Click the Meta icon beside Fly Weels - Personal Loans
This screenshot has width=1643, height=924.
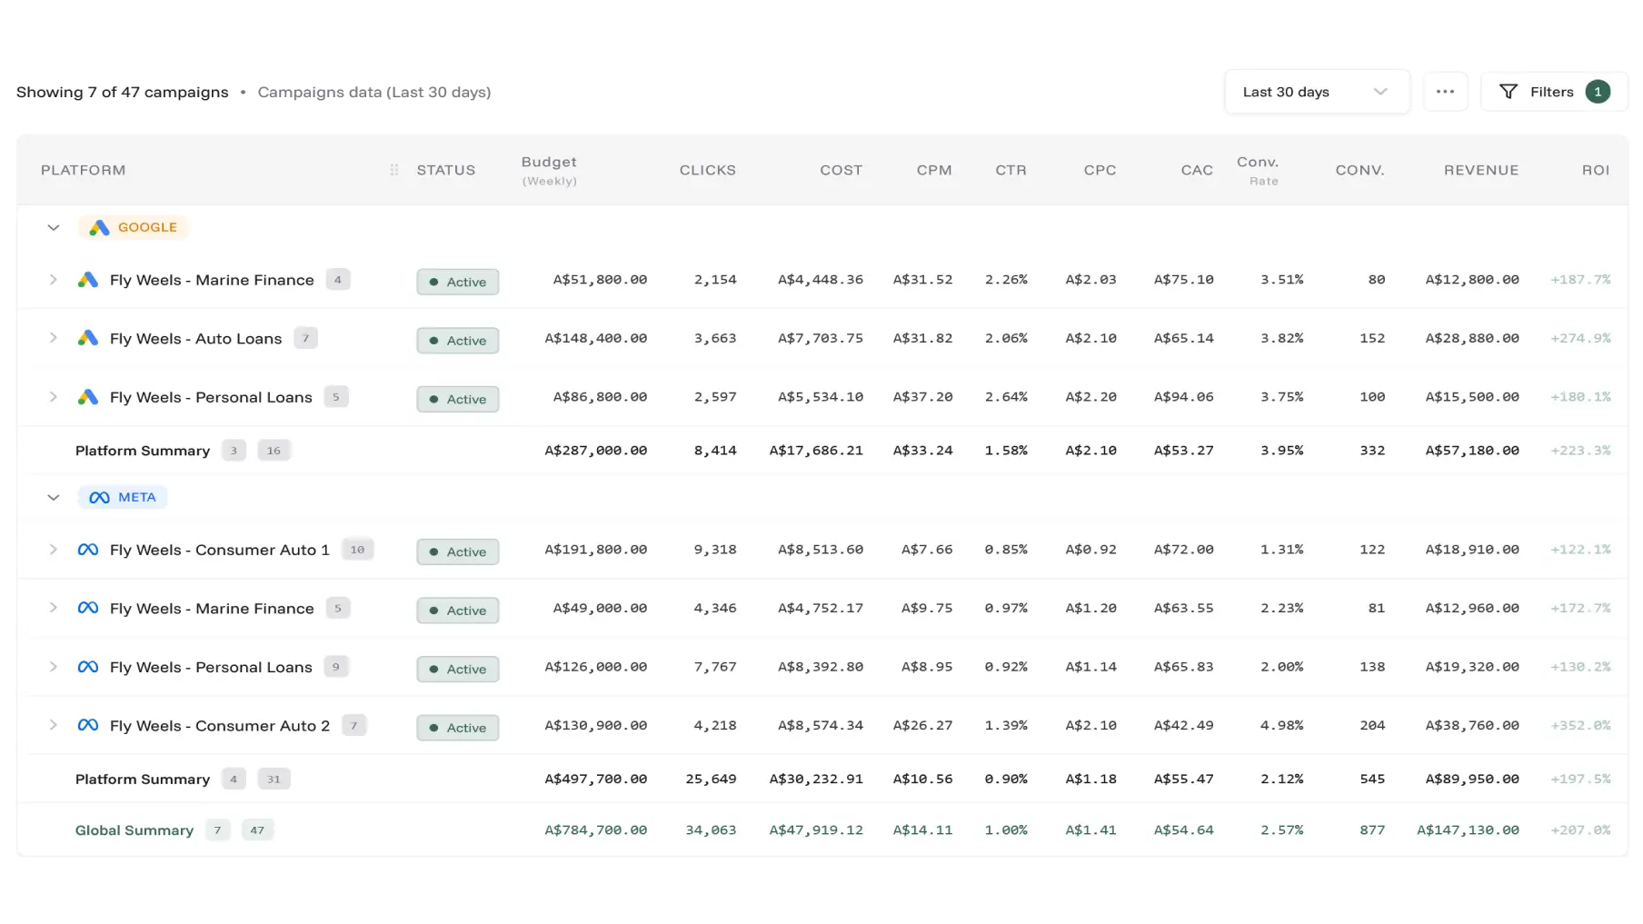88,667
